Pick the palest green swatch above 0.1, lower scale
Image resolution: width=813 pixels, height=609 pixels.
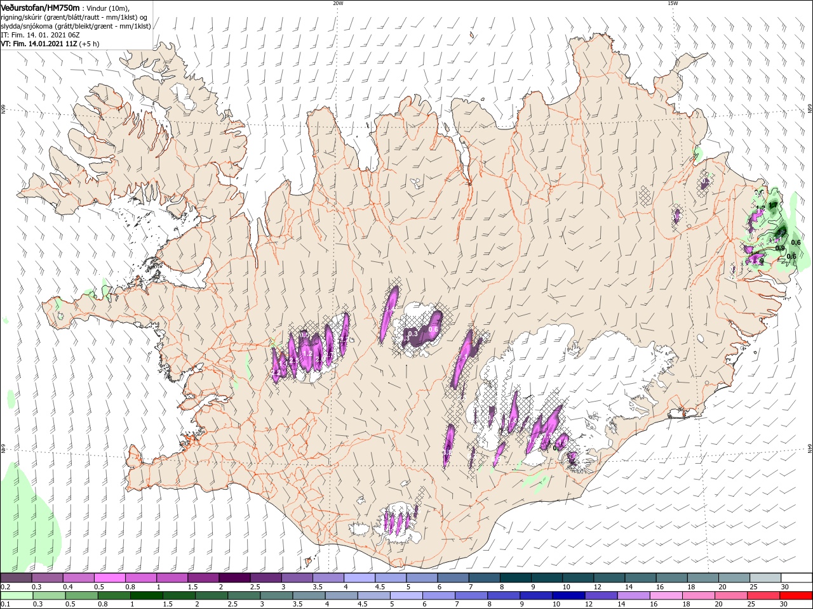tap(17, 596)
